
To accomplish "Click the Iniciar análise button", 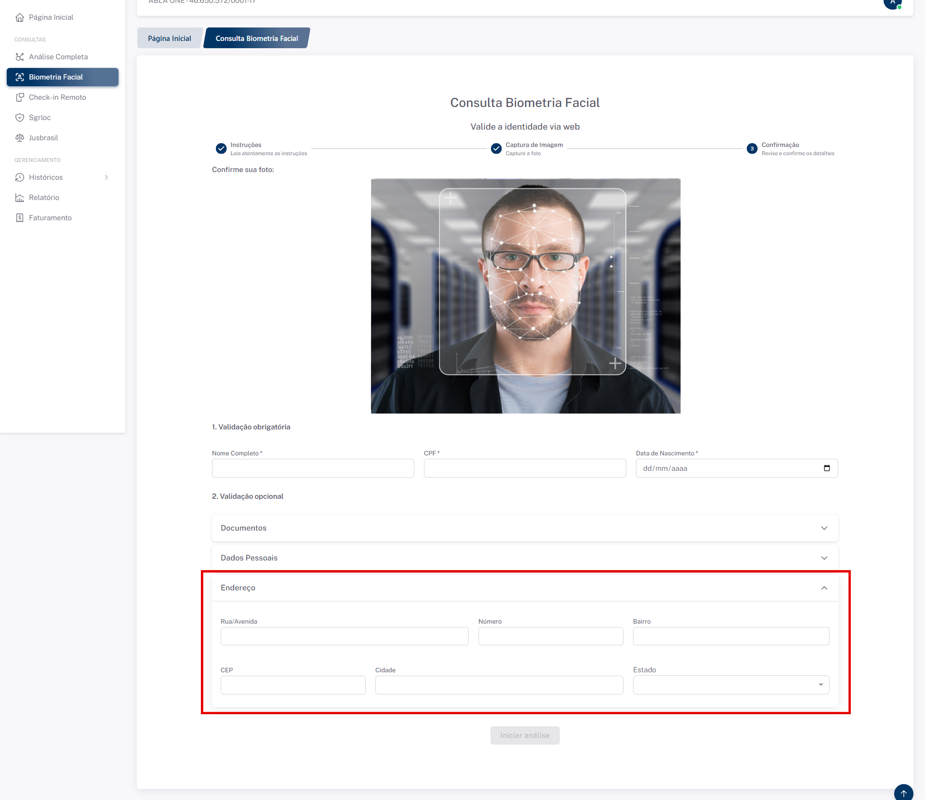I will pos(525,735).
